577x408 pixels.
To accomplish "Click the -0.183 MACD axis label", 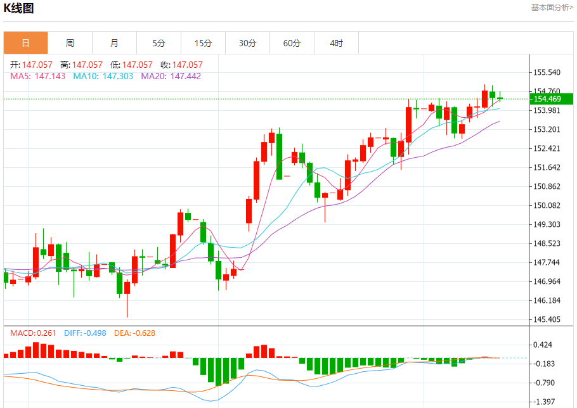I will pos(544,364).
